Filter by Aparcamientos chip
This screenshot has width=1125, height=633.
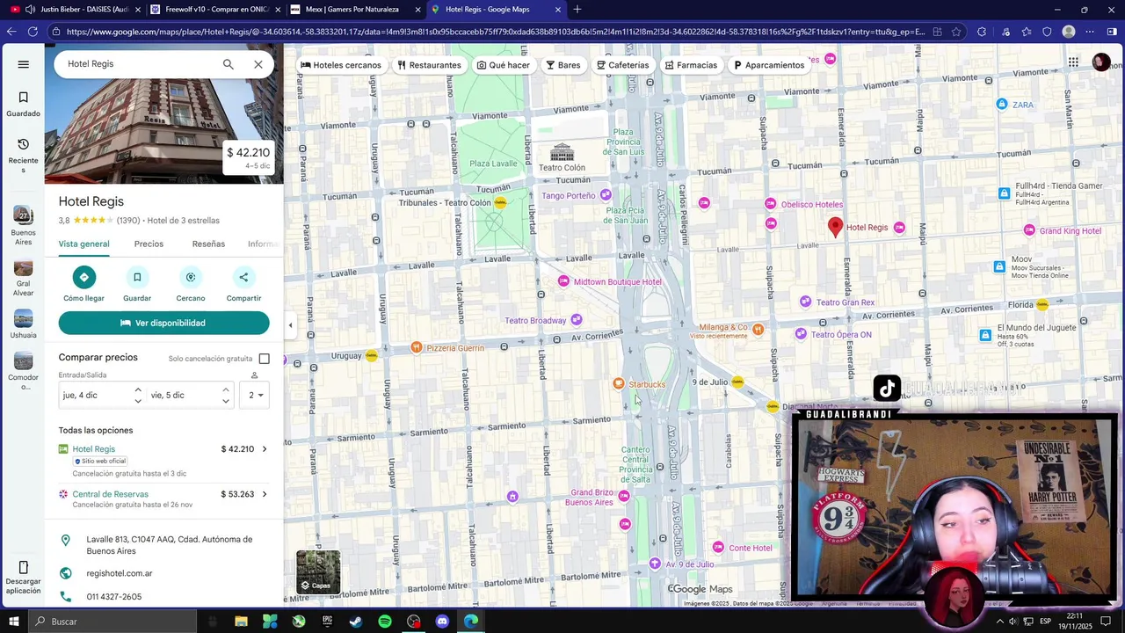pyautogui.click(x=769, y=65)
